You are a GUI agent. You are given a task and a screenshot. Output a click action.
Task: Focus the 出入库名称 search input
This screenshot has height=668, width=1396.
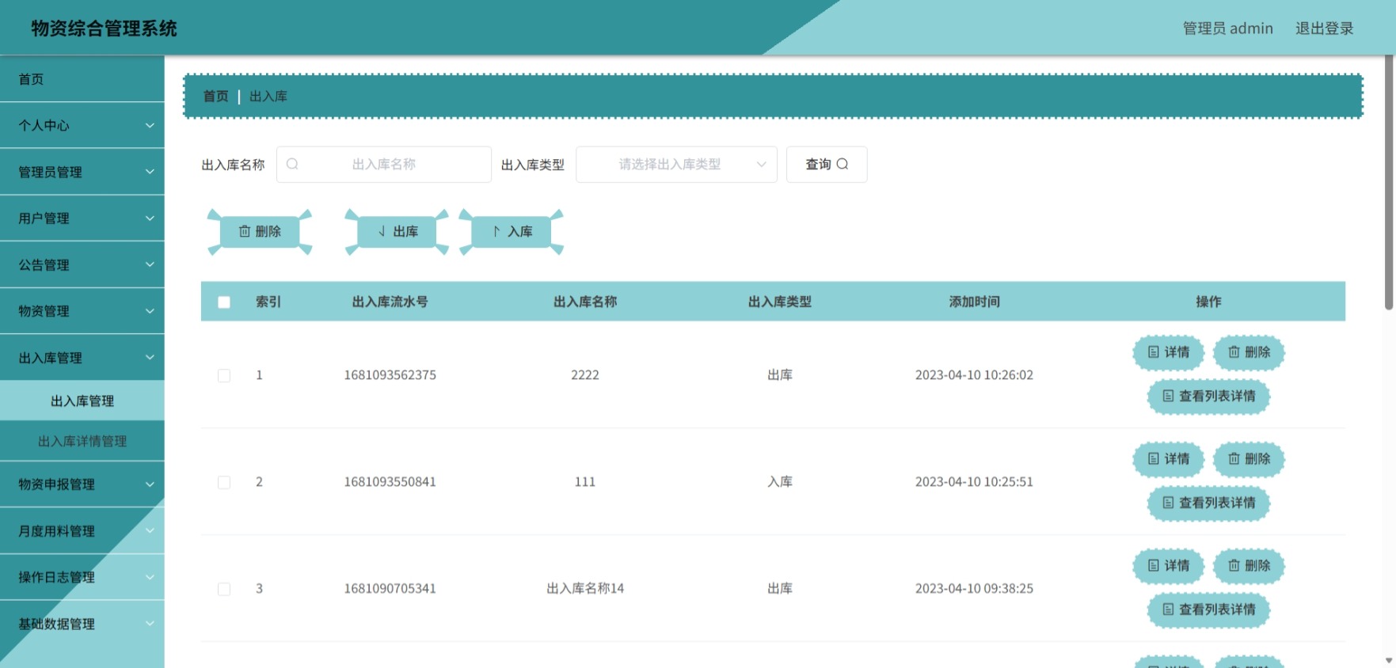pos(384,164)
